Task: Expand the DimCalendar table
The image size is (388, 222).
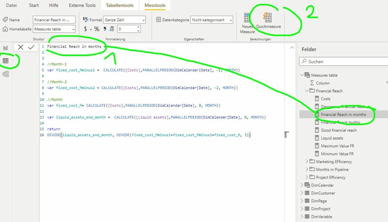Action: pyautogui.click(x=302, y=185)
